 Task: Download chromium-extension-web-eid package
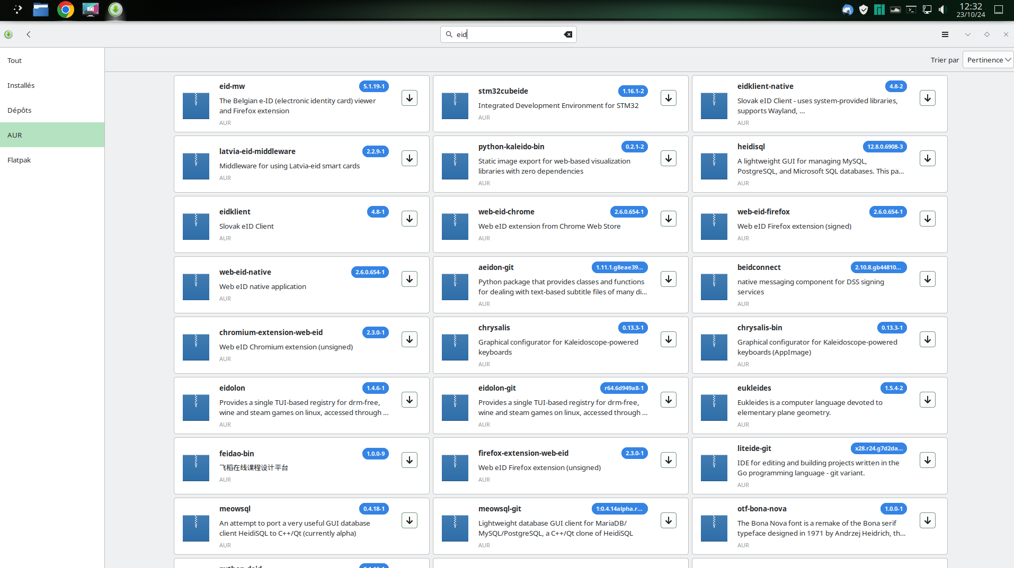(410, 339)
